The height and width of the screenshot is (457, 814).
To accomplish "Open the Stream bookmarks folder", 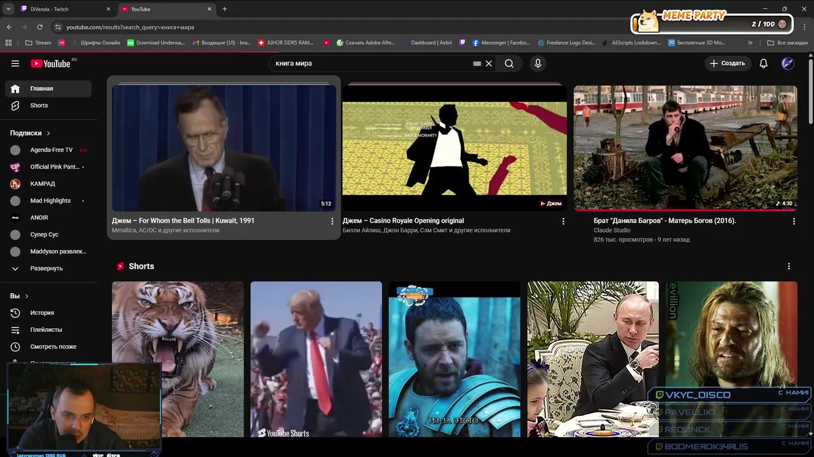I will pos(38,43).
